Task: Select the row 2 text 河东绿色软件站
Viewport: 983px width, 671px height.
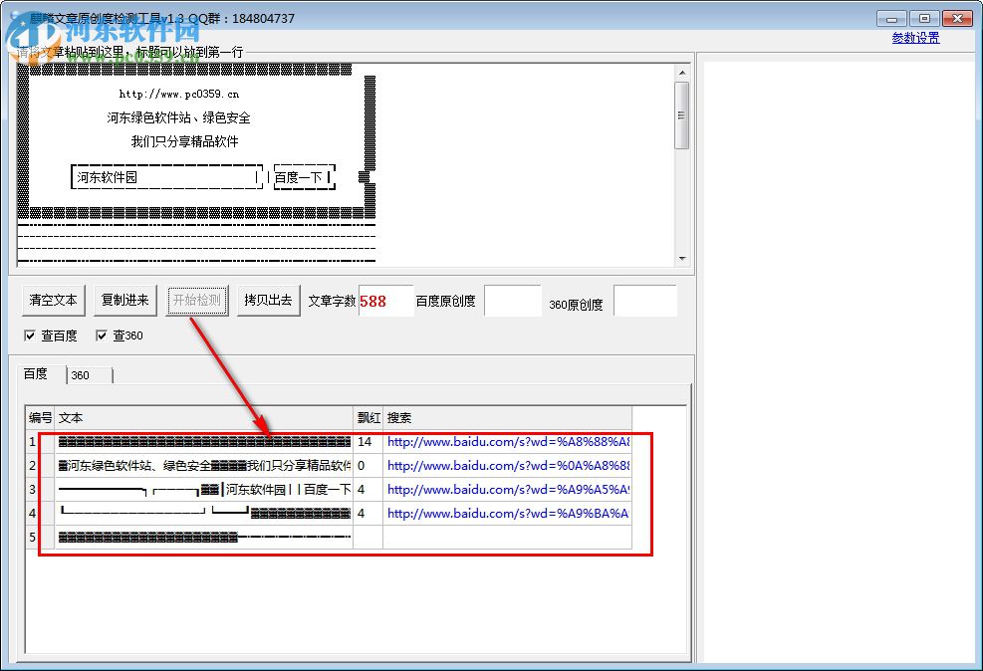Action: (204, 466)
